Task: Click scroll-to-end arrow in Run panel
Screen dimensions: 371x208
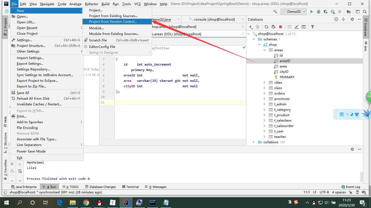Action: (x=20, y=164)
